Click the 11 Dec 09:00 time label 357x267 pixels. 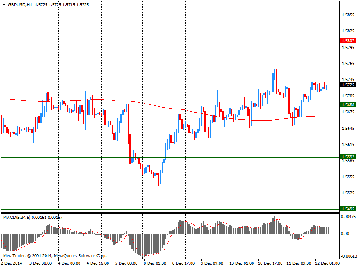299,263
